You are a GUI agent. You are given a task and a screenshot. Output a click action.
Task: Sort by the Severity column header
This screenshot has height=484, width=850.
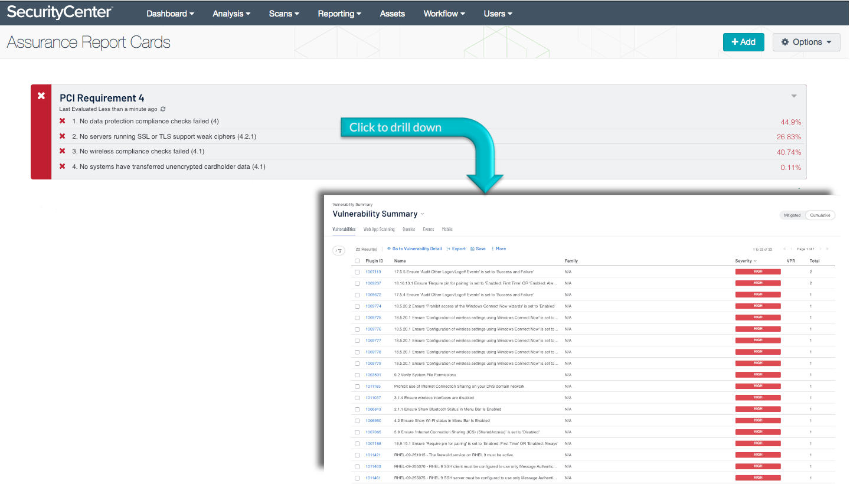[746, 261]
